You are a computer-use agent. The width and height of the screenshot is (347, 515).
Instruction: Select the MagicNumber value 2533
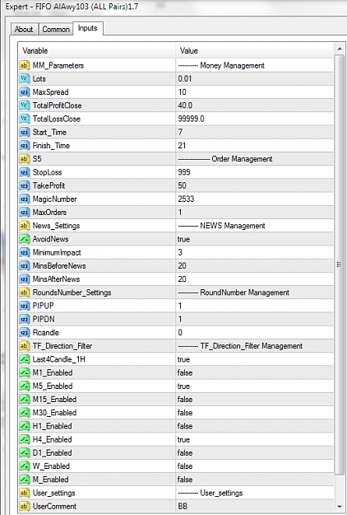(x=186, y=199)
